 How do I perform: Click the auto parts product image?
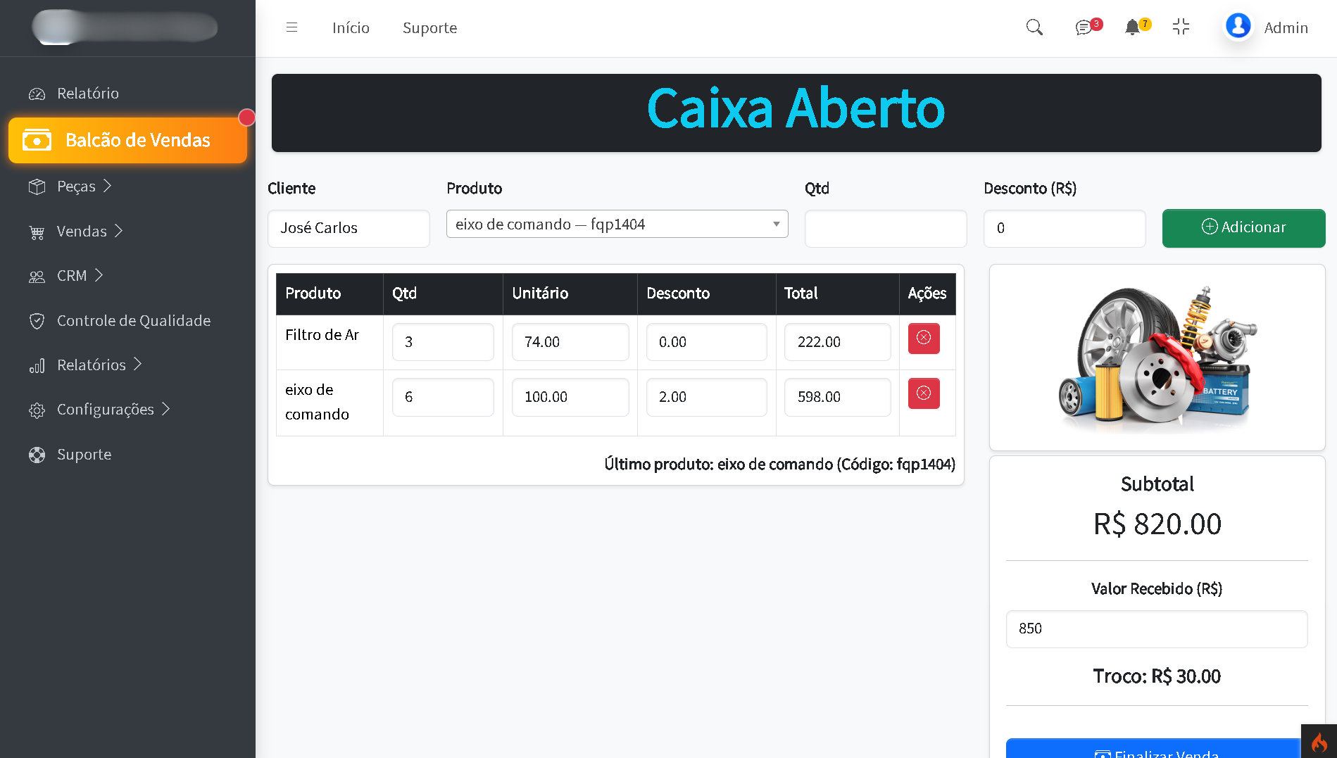[1157, 358]
